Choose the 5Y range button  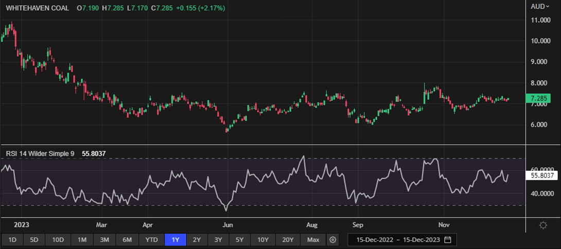(x=240, y=240)
